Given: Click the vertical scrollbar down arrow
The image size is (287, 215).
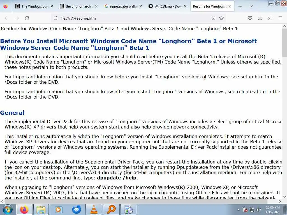Looking at the screenshot, I should 285,197.
